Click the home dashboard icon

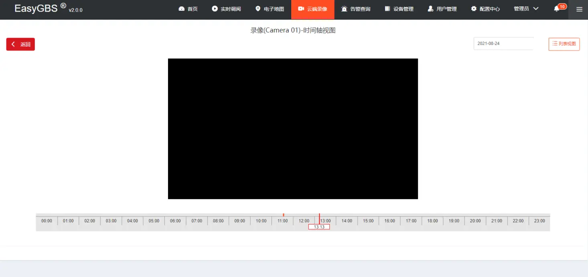(182, 9)
